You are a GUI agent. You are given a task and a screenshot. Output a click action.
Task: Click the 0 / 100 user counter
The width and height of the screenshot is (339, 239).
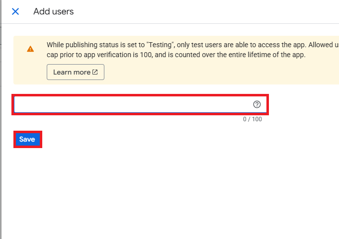tap(252, 119)
